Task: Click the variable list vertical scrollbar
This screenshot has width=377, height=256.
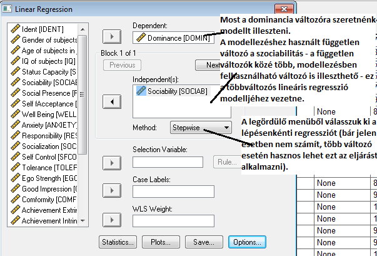Action: point(83,125)
